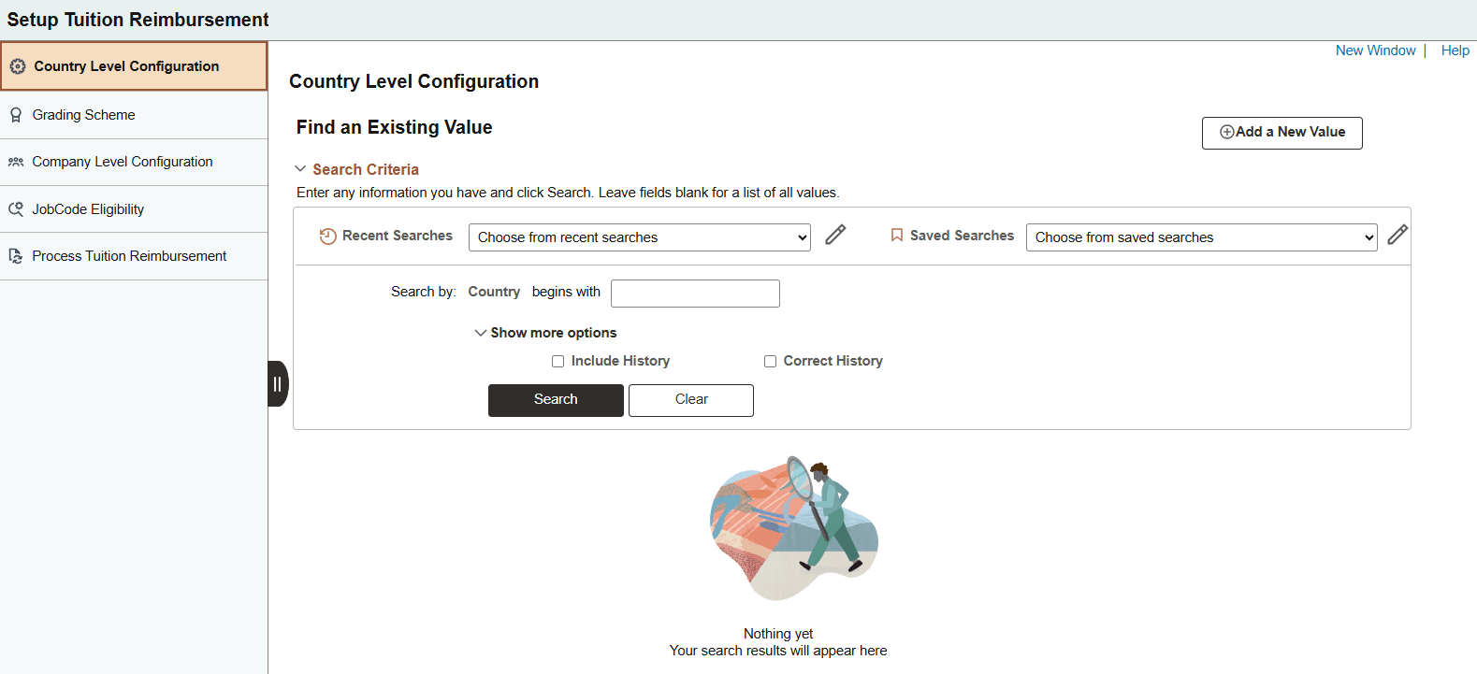This screenshot has height=674, width=1477.
Task: Click 'Your search results will appear here'
Action: [778, 651]
